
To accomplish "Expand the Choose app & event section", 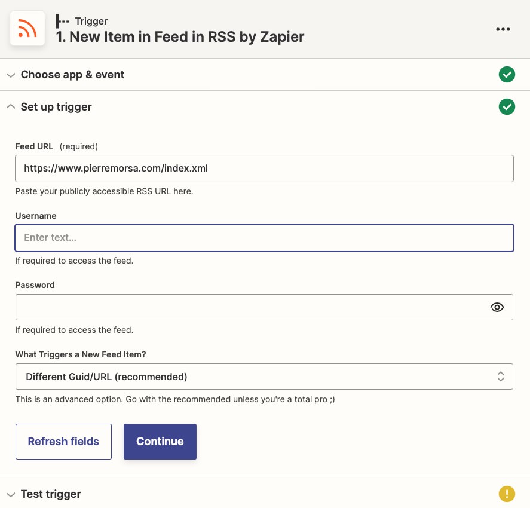I will pos(10,75).
